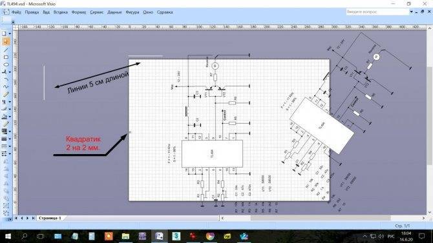Click the Введите вопрос help field
The image size is (433, 243).
(377, 12)
